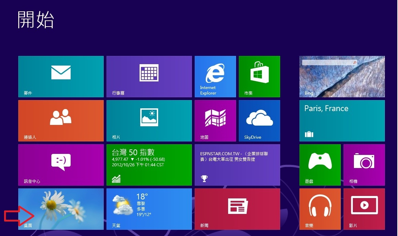Open the Weather tile showing 18°
This screenshot has width=398, height=236.
click(x=149, y=209)
